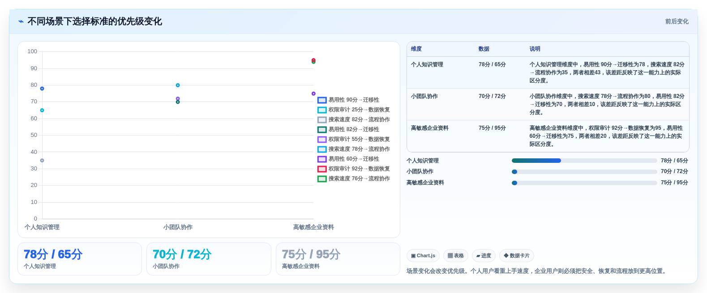Viewport: 707px width, 293px height.
Task: Toggle legend item 权限审计 25分→数据恢复
Action: coord(354,110)
